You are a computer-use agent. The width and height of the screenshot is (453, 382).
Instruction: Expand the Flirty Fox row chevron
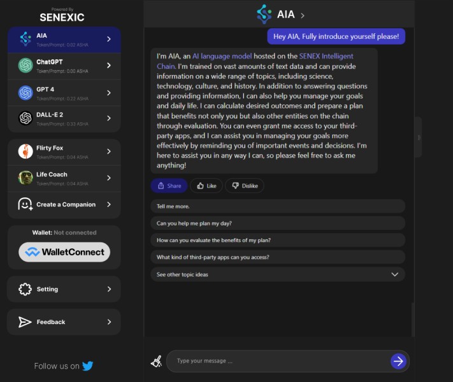[x=108, y=152]
